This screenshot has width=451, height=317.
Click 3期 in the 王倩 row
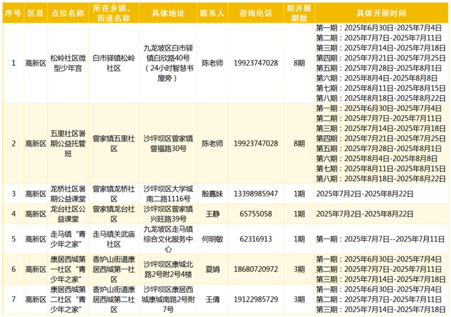(299, 300)
